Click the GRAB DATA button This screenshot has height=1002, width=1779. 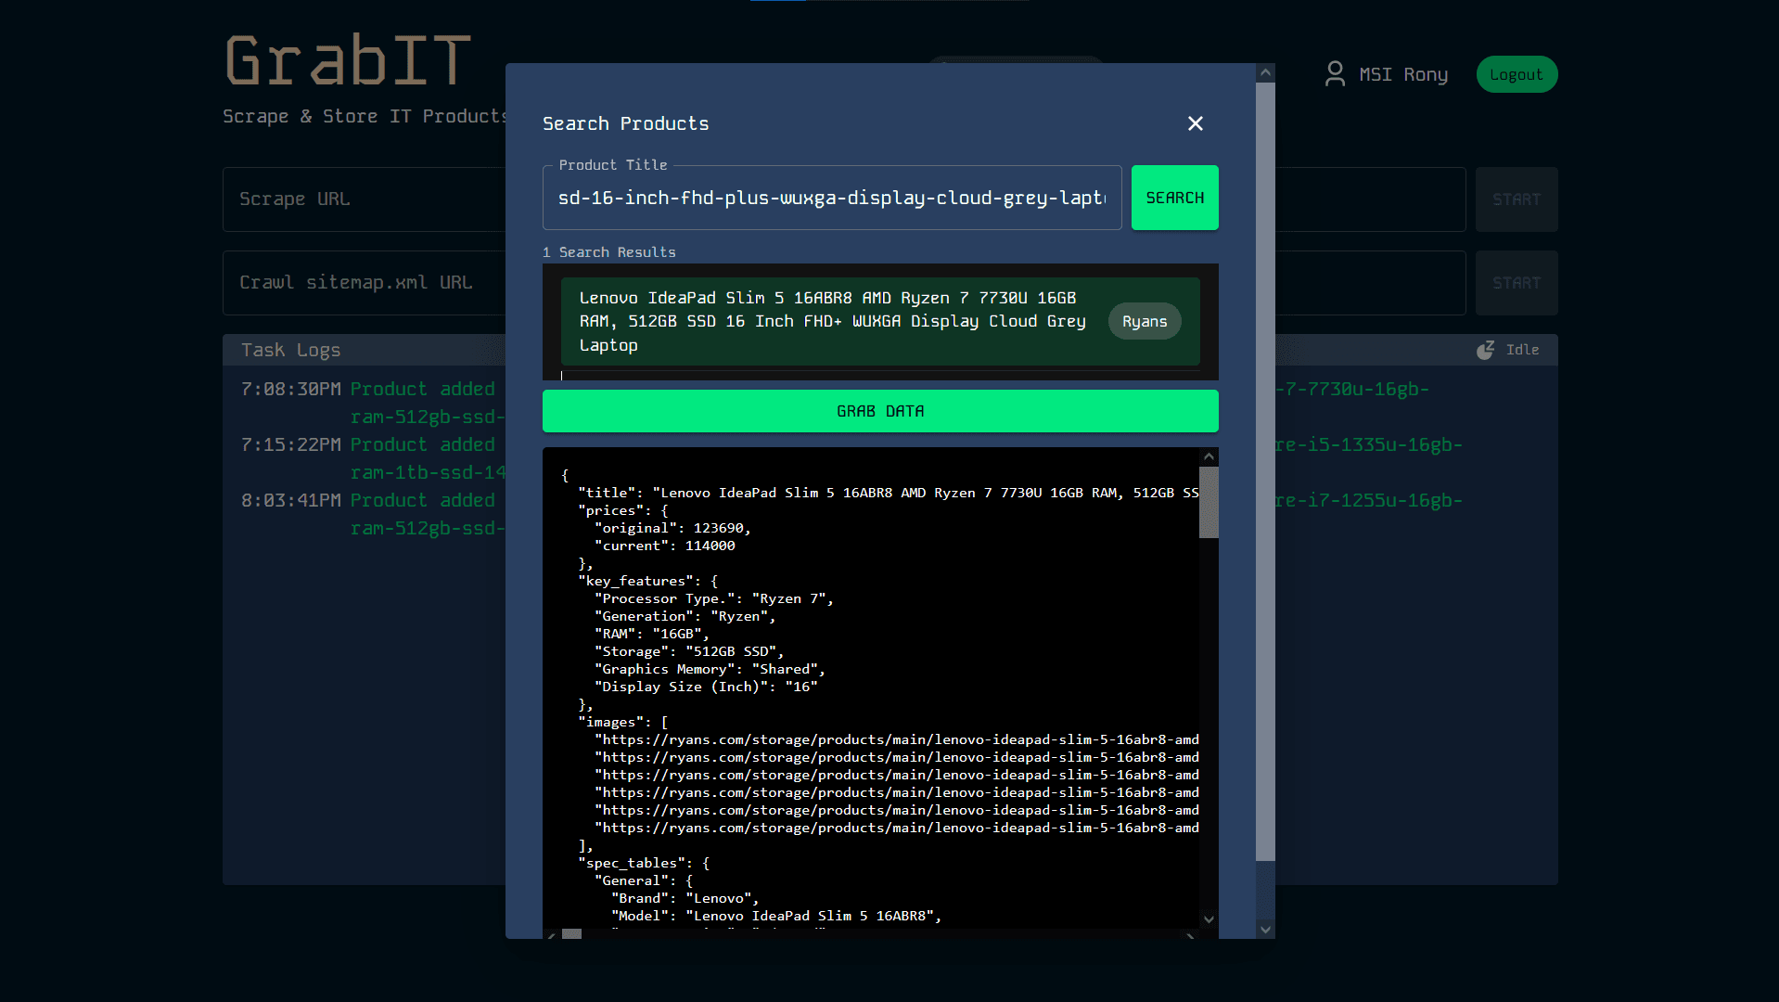tap(880, 411)
